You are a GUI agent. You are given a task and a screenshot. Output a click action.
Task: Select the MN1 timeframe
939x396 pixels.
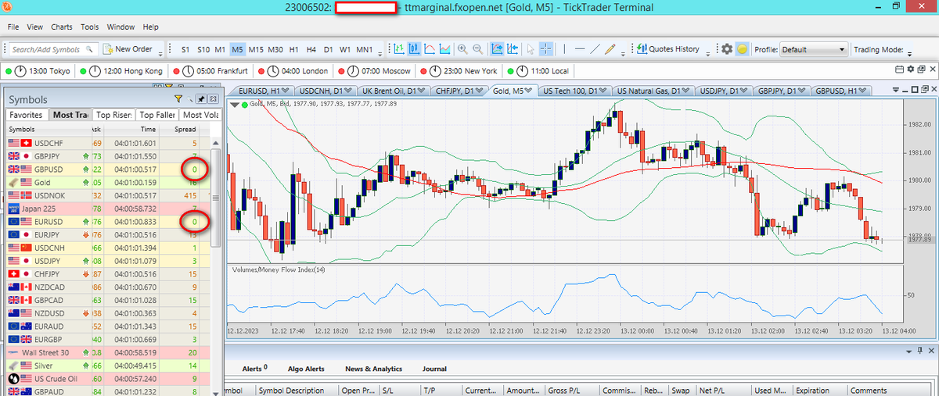(365, 49)
